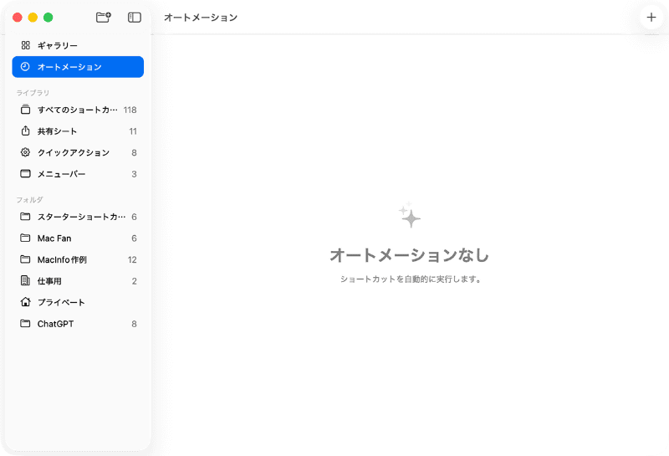Open the ギャラリー grid icon
This screenshot has height=456, width=669.
point(26,45)
